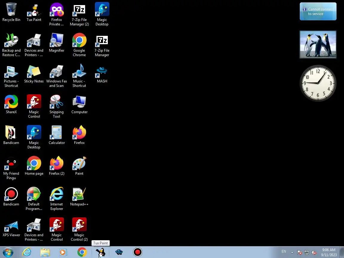
Task: Open the Notepad++ desktop shortcut
Action: (x=79, y=196)
